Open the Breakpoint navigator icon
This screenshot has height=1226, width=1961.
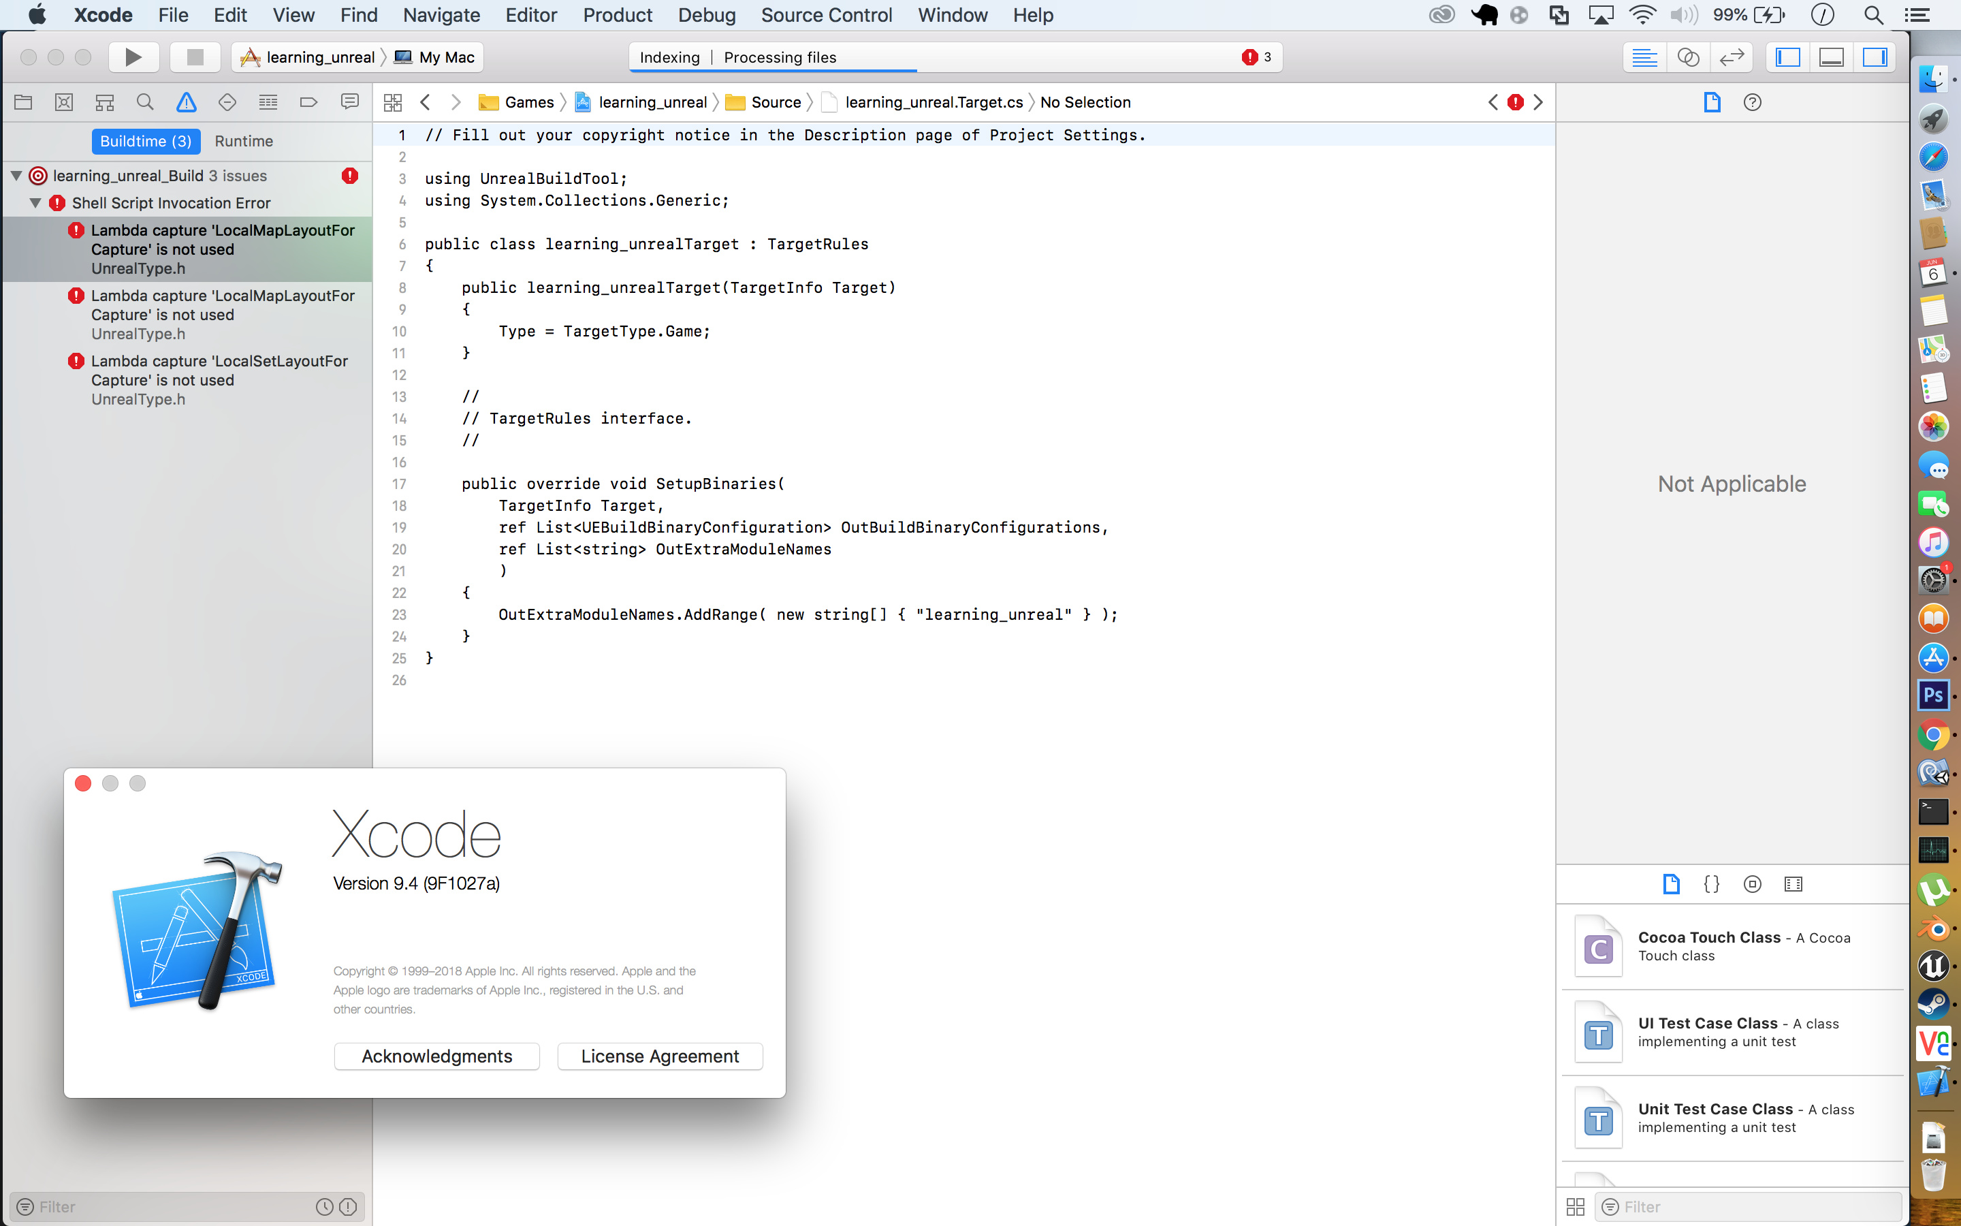(308, 102)
